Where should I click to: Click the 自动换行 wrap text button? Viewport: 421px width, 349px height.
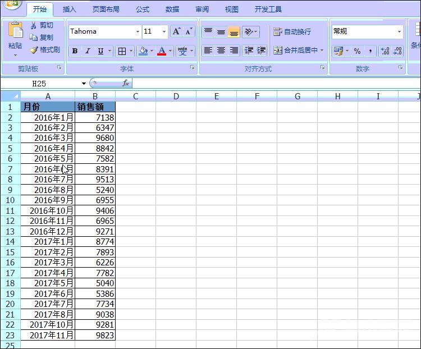[292, 32]
